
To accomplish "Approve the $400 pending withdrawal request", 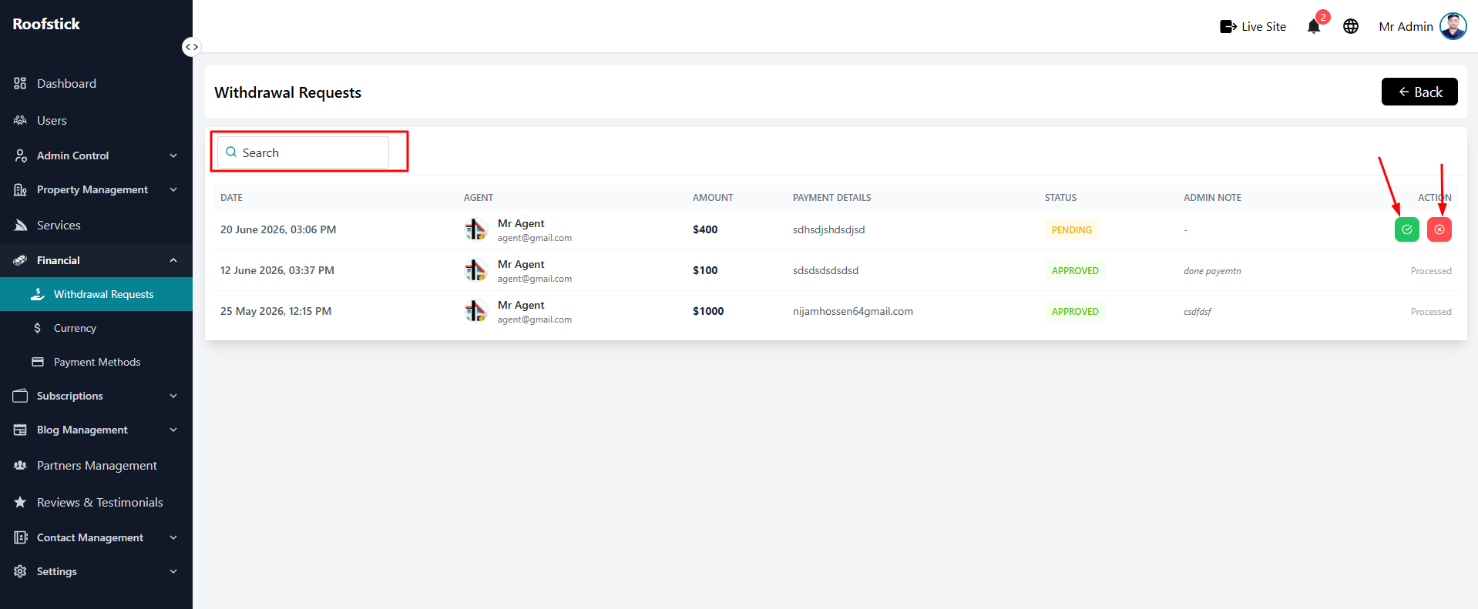I will [x=1406, y=229].
